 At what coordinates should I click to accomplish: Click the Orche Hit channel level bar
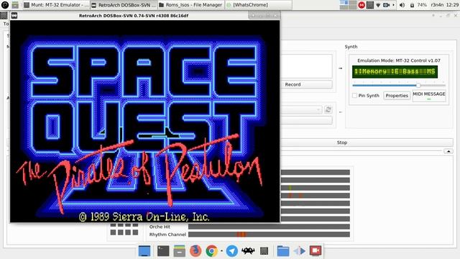[x=269, y=227]
